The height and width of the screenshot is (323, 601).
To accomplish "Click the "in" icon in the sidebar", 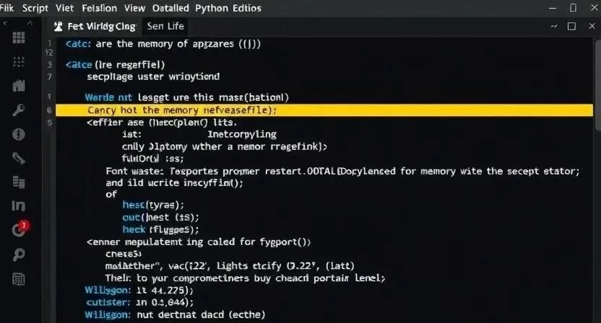I will [19, 205].
